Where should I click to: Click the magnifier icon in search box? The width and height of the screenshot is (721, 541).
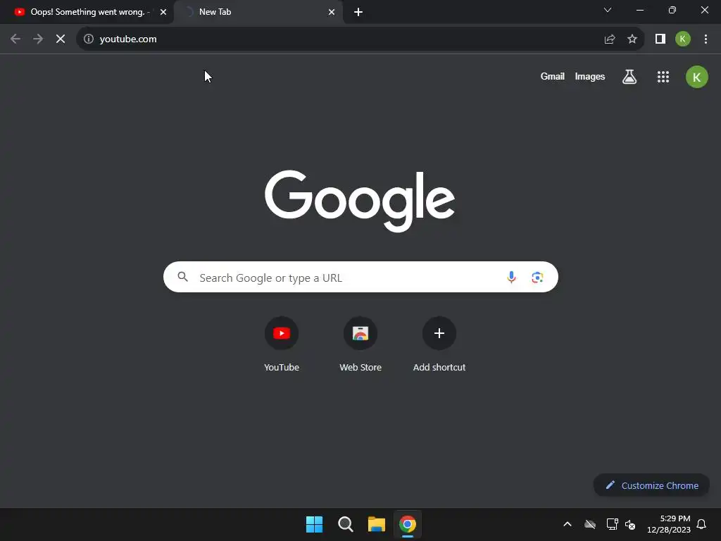coord(183,277)
